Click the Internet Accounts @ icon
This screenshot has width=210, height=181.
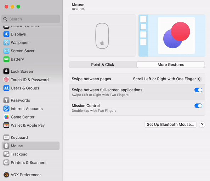[6, 109]
